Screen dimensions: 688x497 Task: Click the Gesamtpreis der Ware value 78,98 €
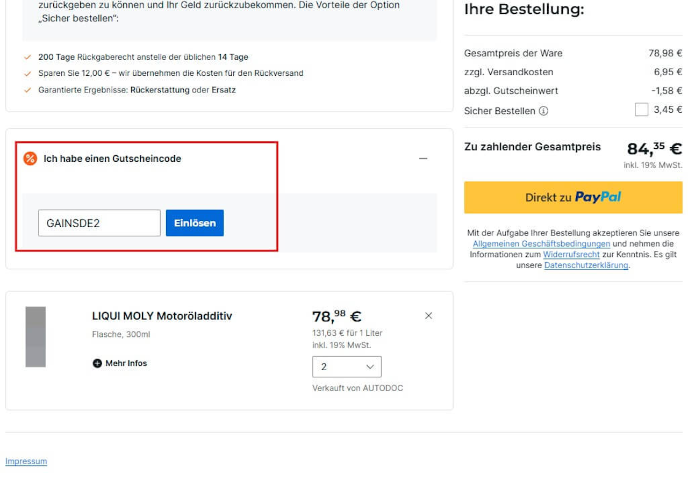pyautogui.click(x=665, y=53)
